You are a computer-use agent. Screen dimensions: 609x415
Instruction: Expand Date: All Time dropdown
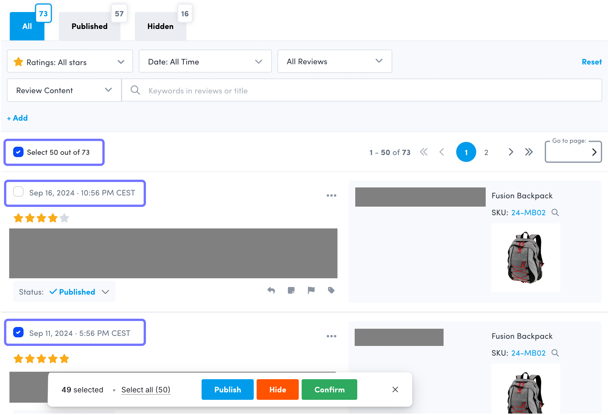click(205, 62)
